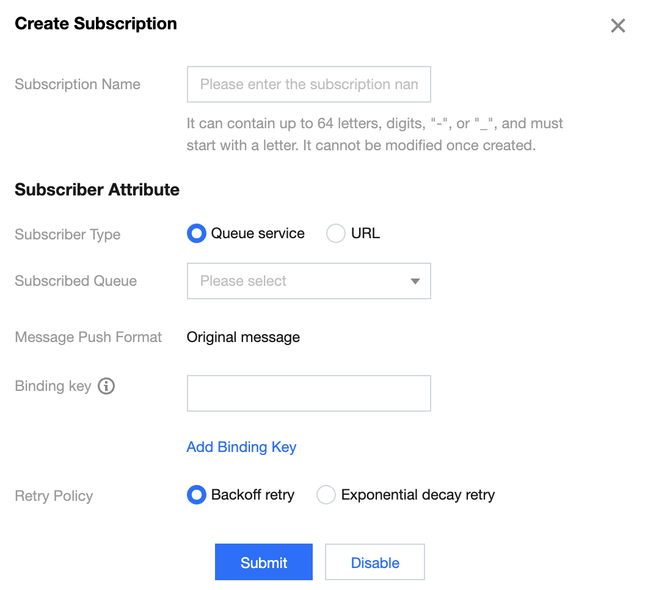The width and height of the screenshot is (645, 590).
Task: Enable Exponential decay retry option
Action: tap(326, 495)
